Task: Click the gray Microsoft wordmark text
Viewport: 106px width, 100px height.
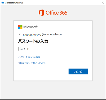Action: (30, 27)
